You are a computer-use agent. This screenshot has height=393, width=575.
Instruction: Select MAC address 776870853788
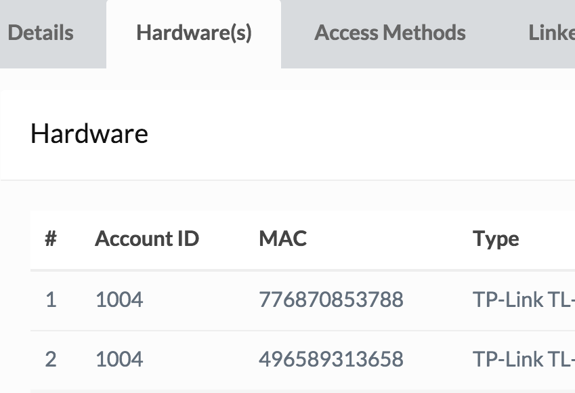[331, 299]
